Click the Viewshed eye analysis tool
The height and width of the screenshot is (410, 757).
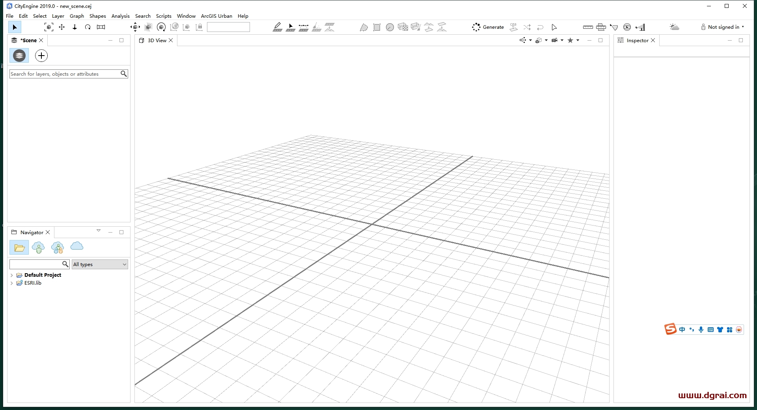[627, 27]
